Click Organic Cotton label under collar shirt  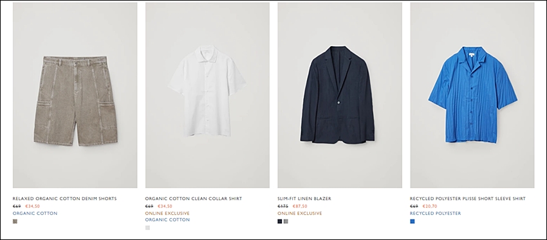(167, 220)
